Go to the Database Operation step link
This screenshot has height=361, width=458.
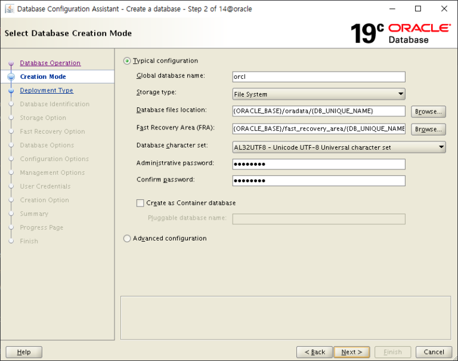(50, 63)
